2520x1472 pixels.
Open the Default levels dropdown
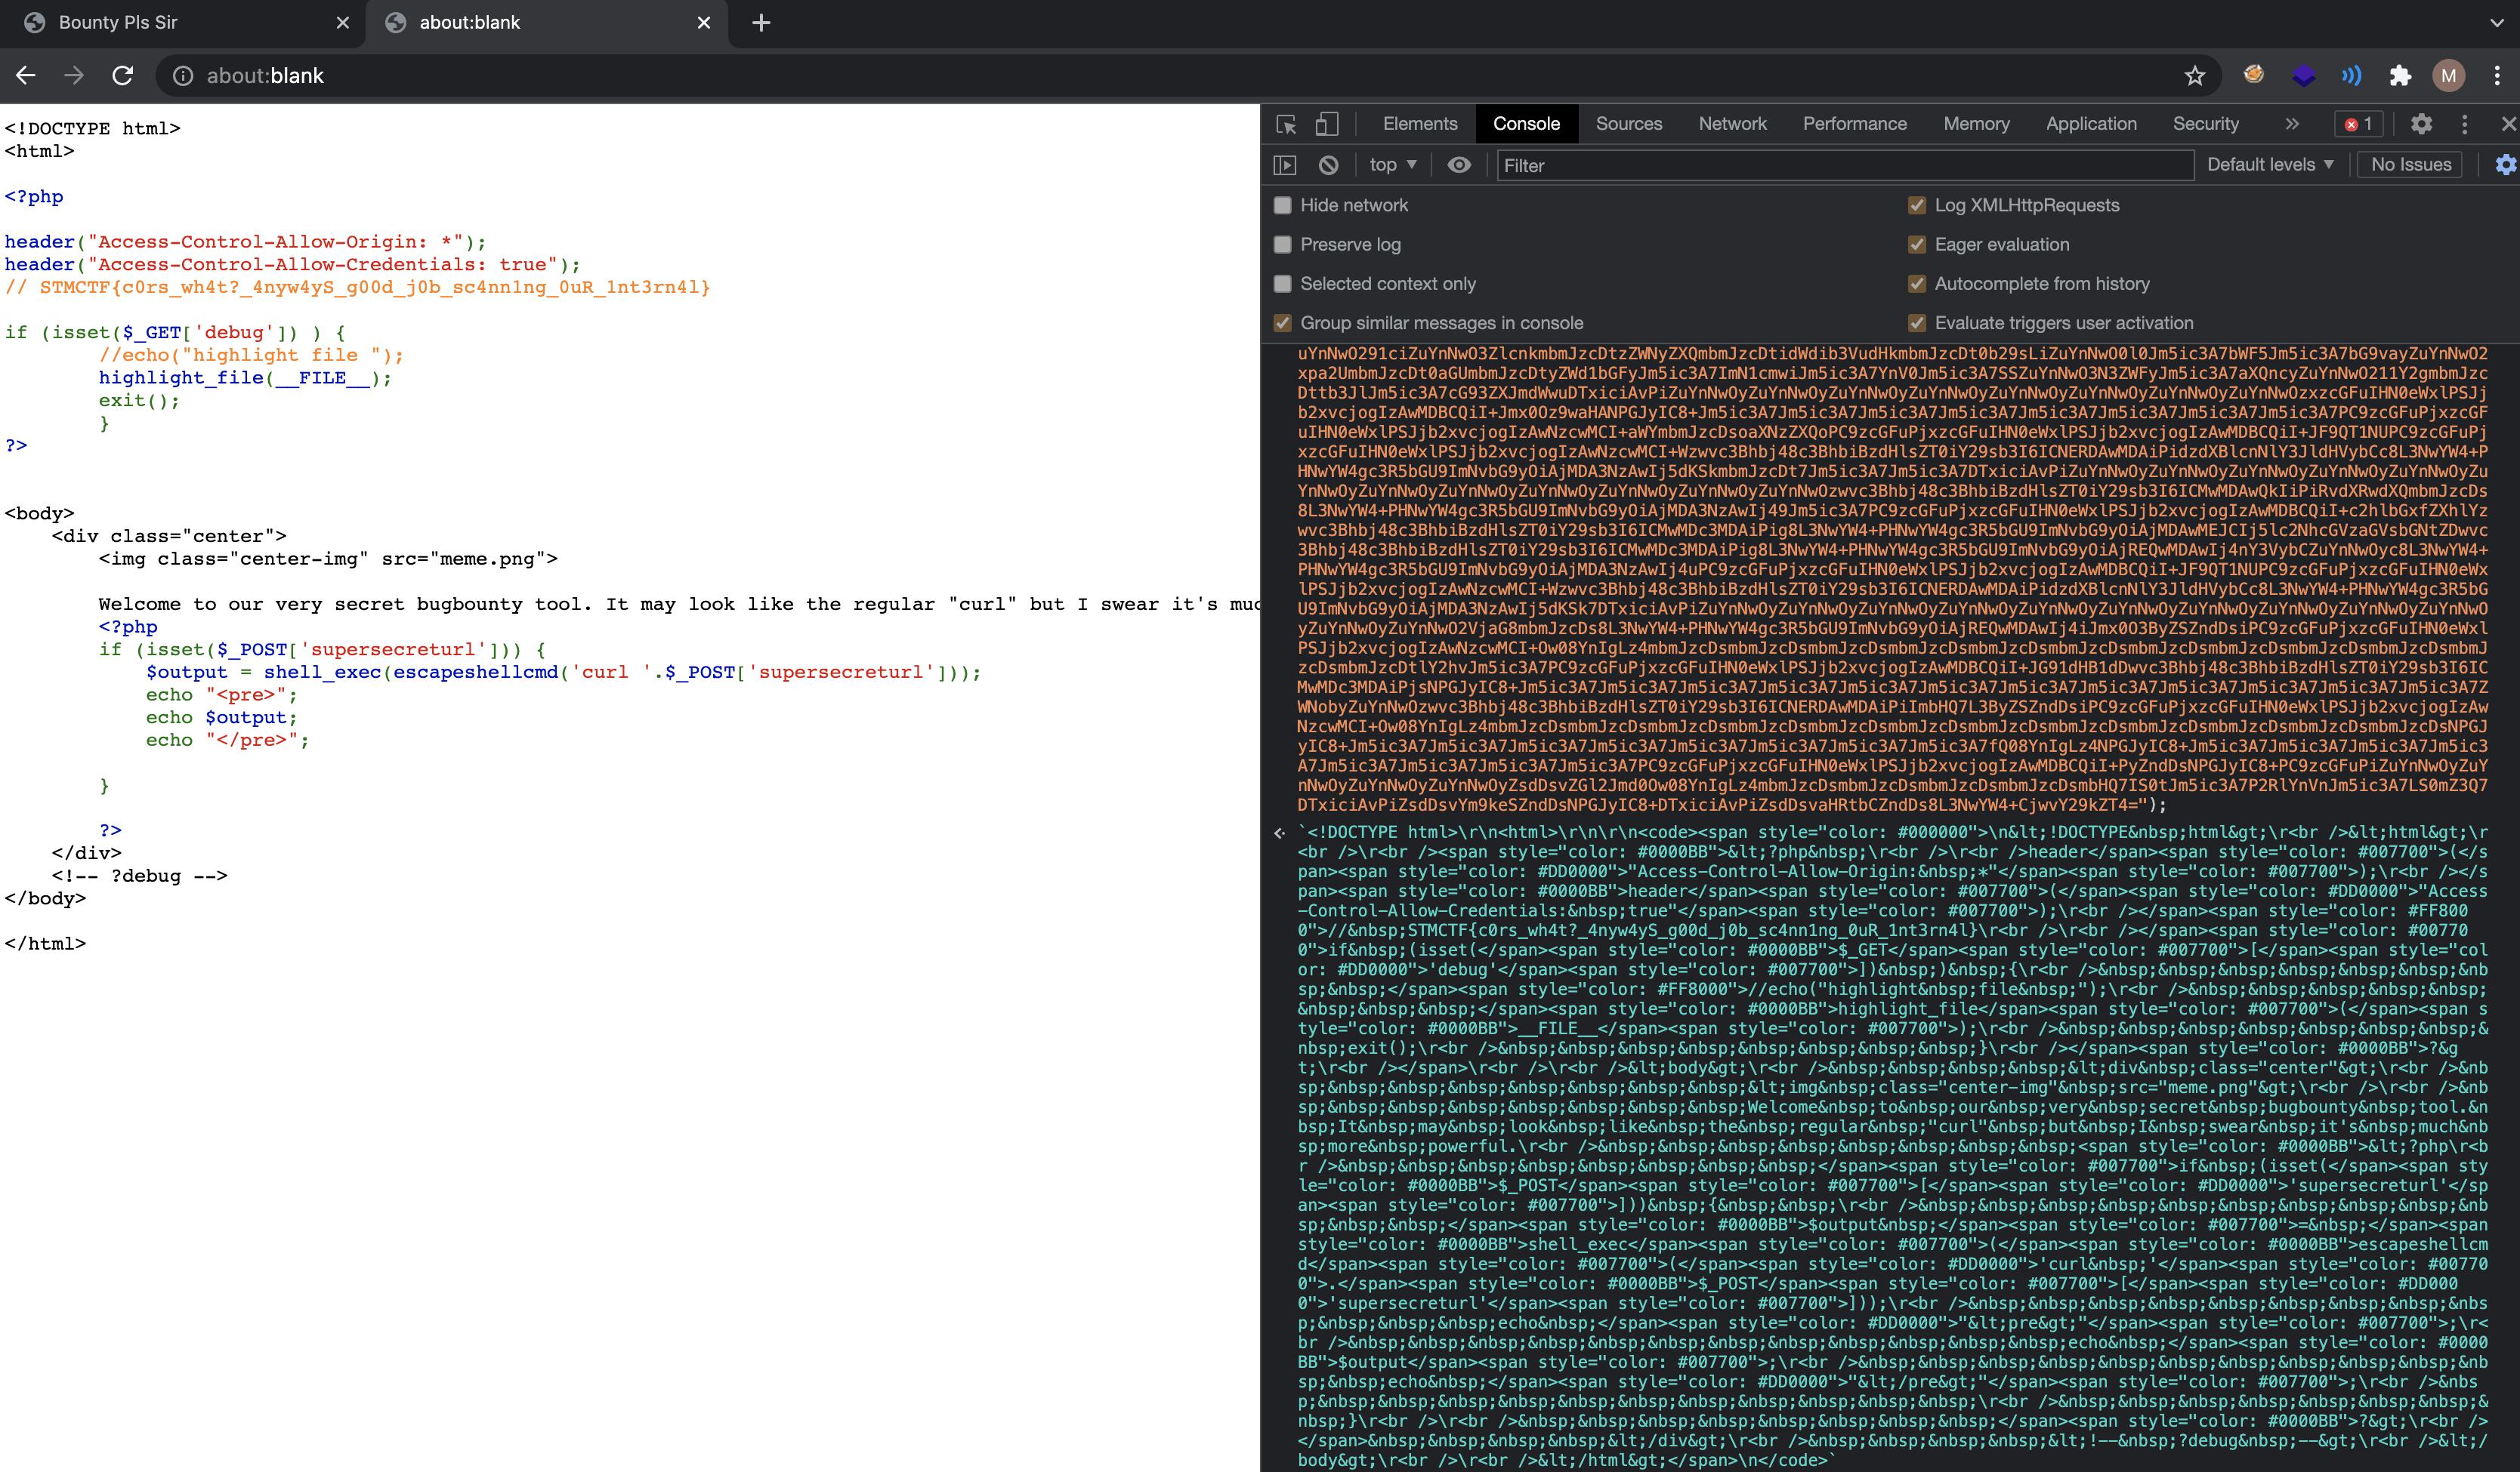click(2270, 165)
